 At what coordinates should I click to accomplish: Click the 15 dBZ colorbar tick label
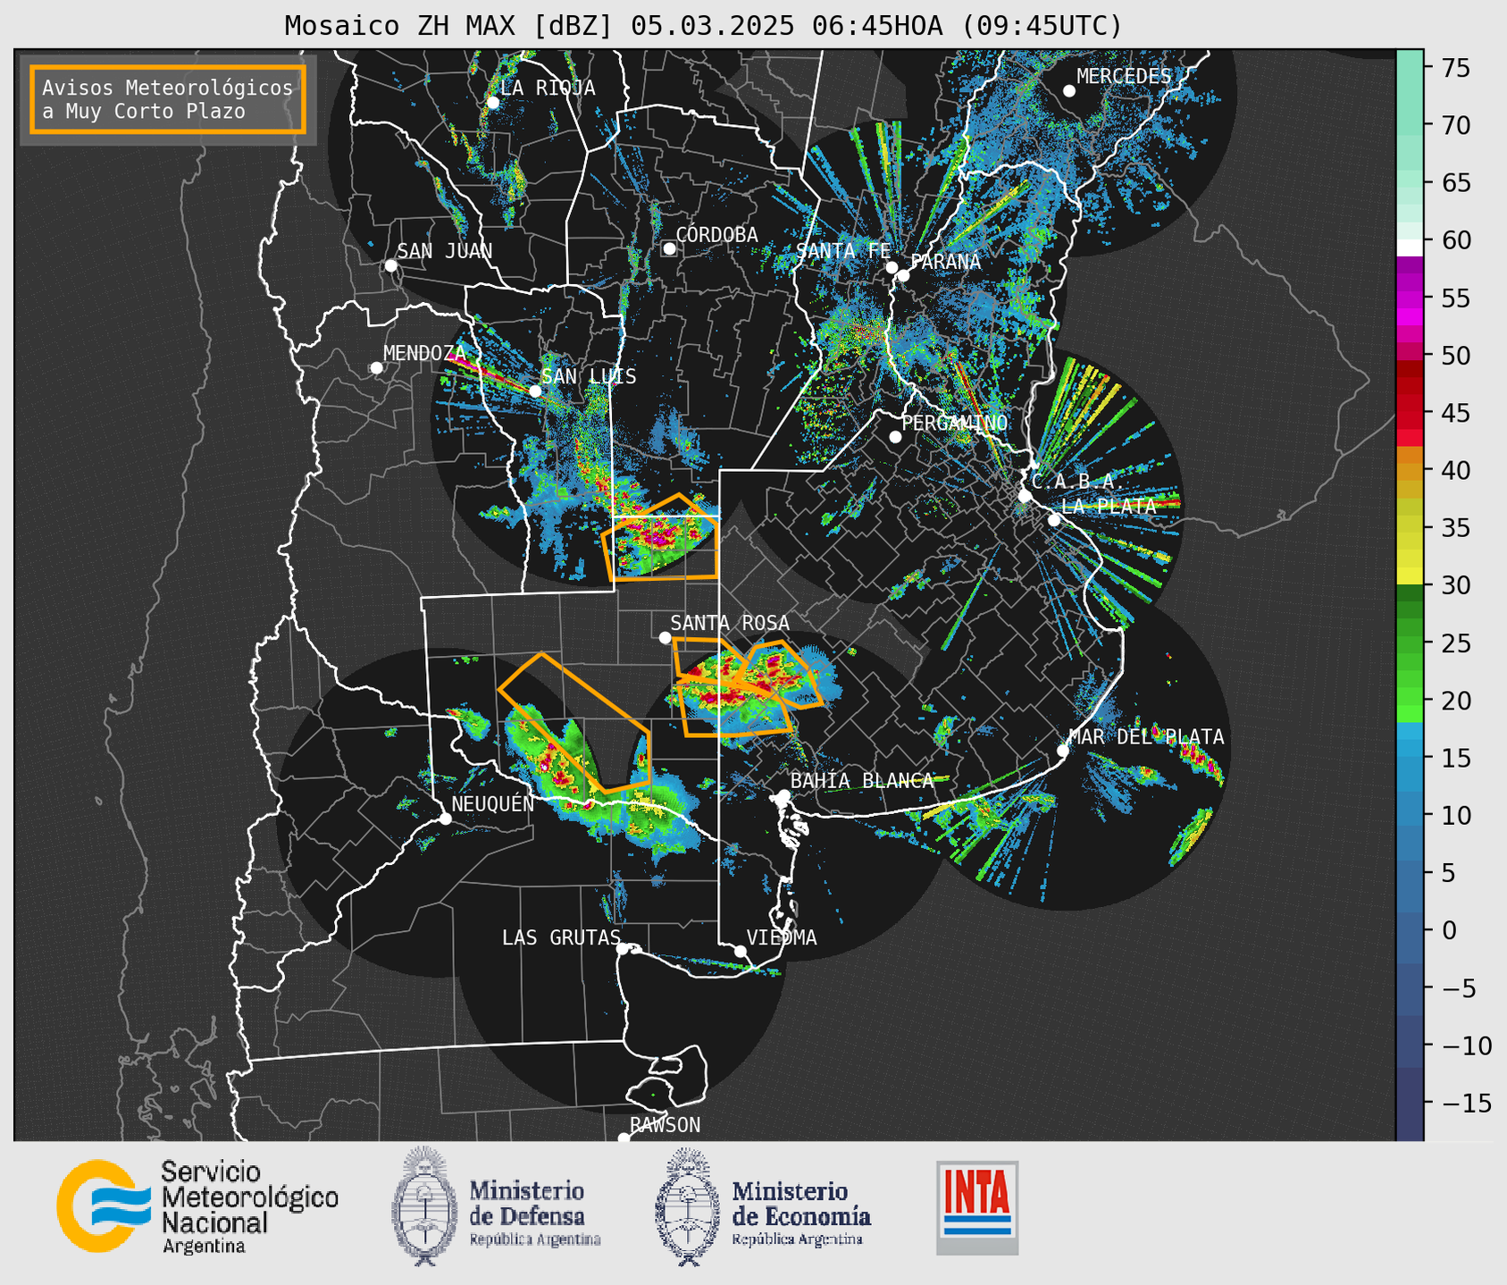pyautogui.click(x=1455, y=758)
